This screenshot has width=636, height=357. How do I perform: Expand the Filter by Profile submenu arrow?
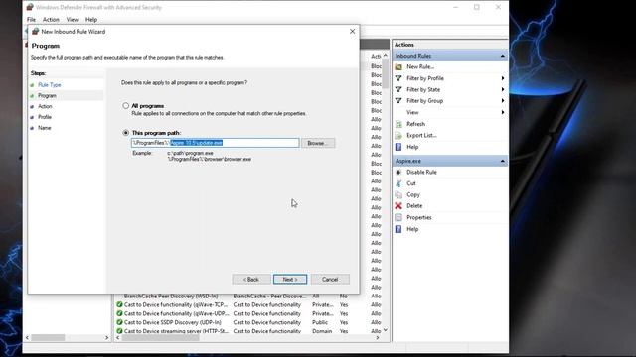pyautogui.click(x=503, y=78)
